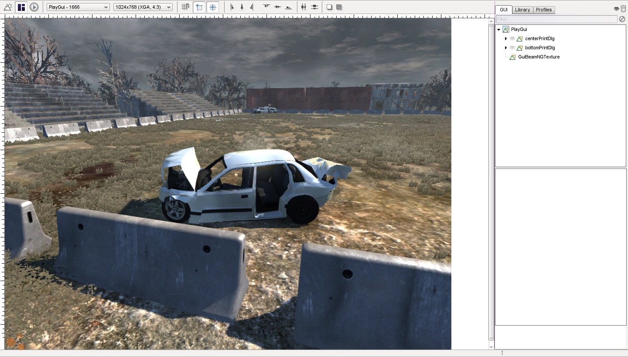
Task: Bring selection to front icon
Action: click(339, 7)
